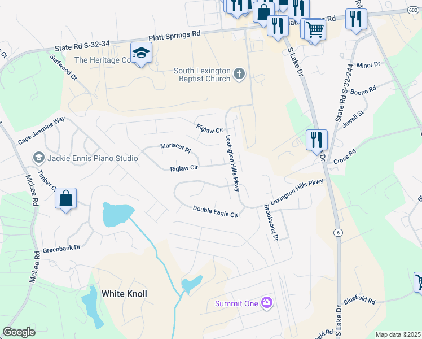Click the White Knoll neighborhood label
This screenshot has height=339, width=422.
tap(124, 294)
